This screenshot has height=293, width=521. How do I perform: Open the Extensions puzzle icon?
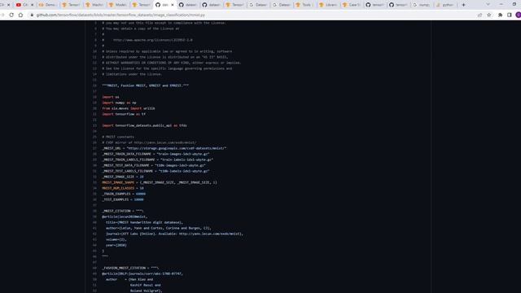(x=500, y=15)
